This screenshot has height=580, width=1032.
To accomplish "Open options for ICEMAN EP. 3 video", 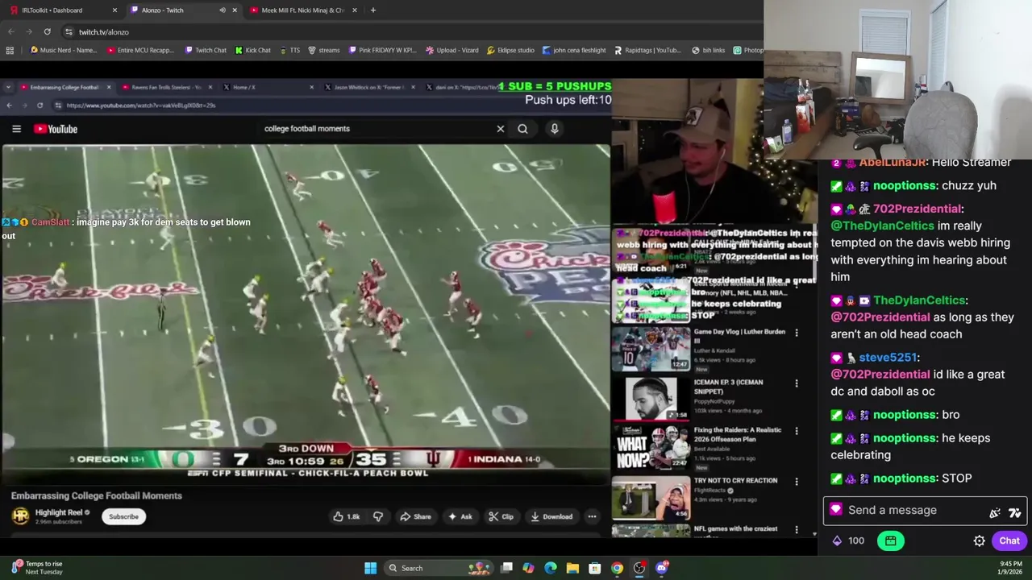I will click(x=797, y=383).
